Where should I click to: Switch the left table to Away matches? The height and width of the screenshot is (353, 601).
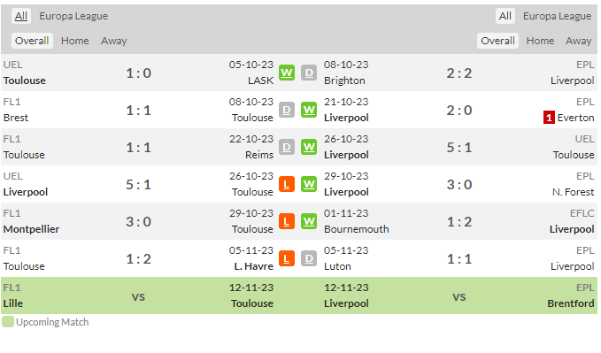point(114,41)
